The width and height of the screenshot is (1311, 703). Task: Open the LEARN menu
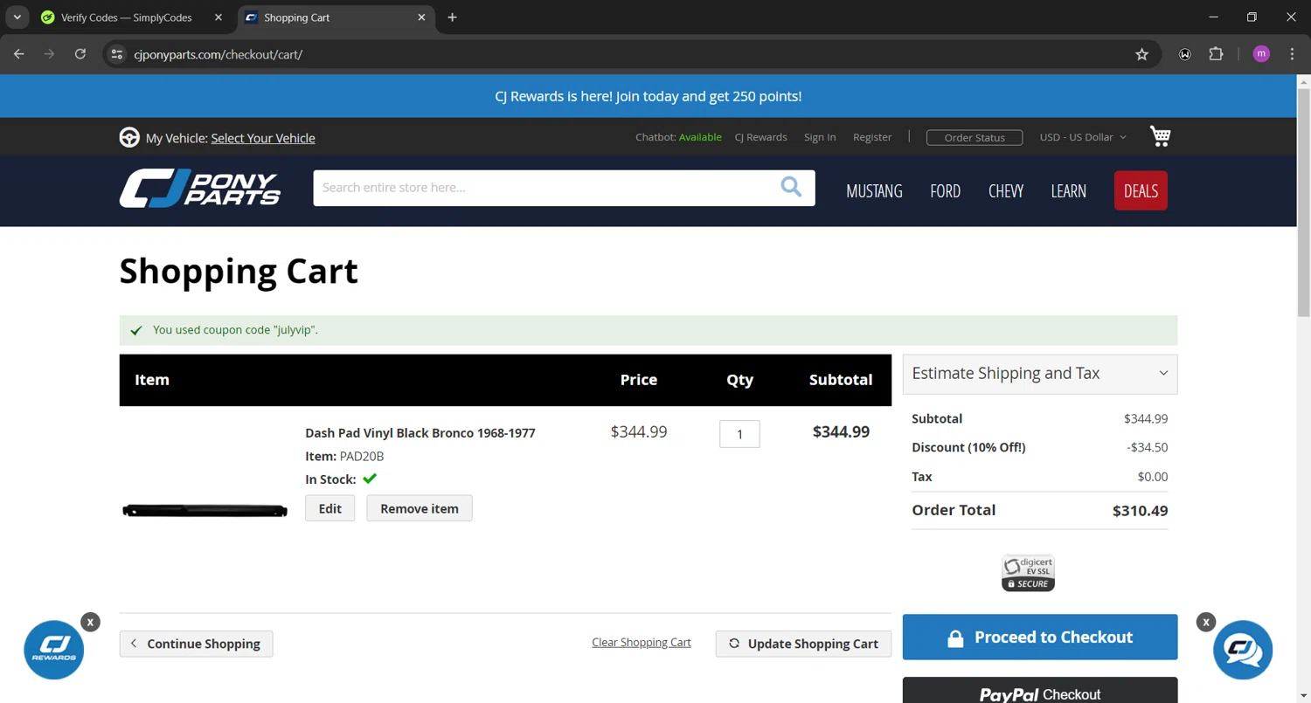tap(1068, 190)
